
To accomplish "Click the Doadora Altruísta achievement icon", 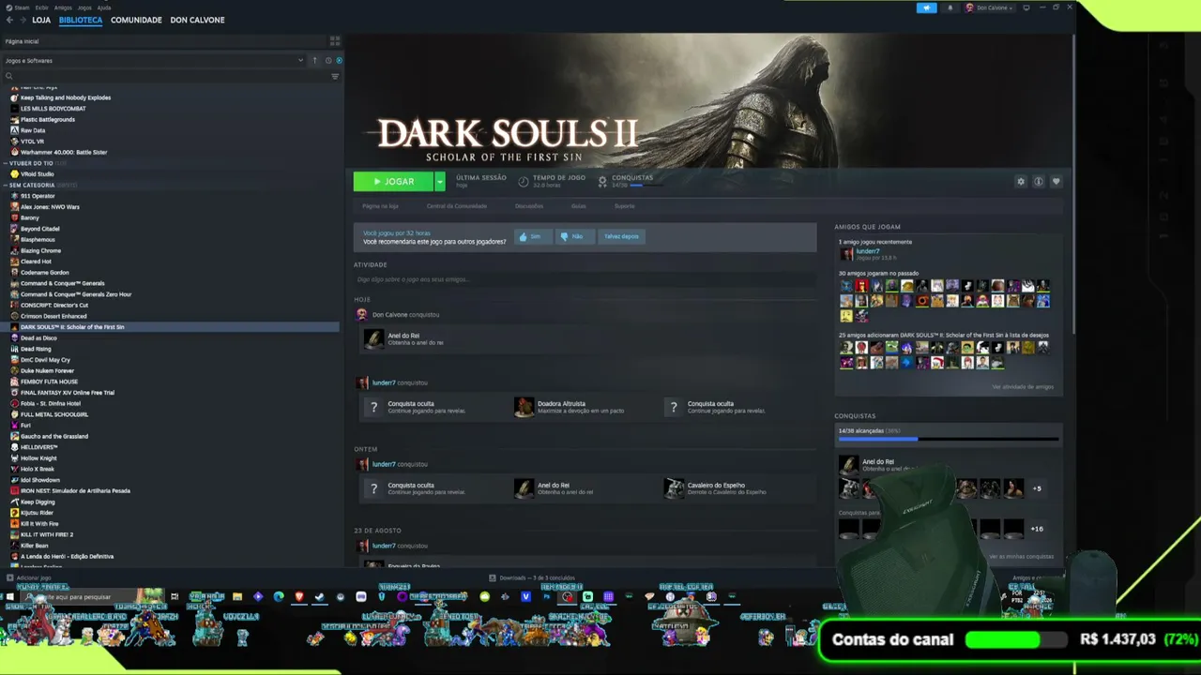I will [524, 407].
